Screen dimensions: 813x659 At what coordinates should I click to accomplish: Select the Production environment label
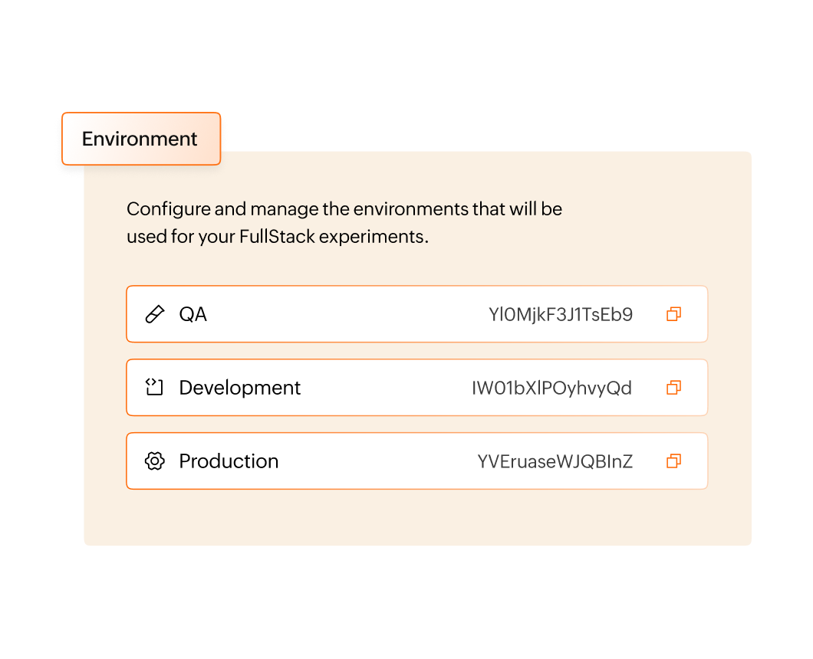pyautogui.click(x=229, y=461)
